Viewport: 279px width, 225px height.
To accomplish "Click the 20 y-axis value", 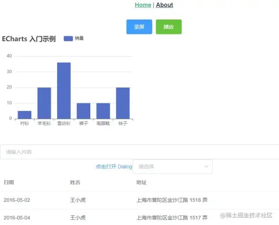I will [9, 87].
